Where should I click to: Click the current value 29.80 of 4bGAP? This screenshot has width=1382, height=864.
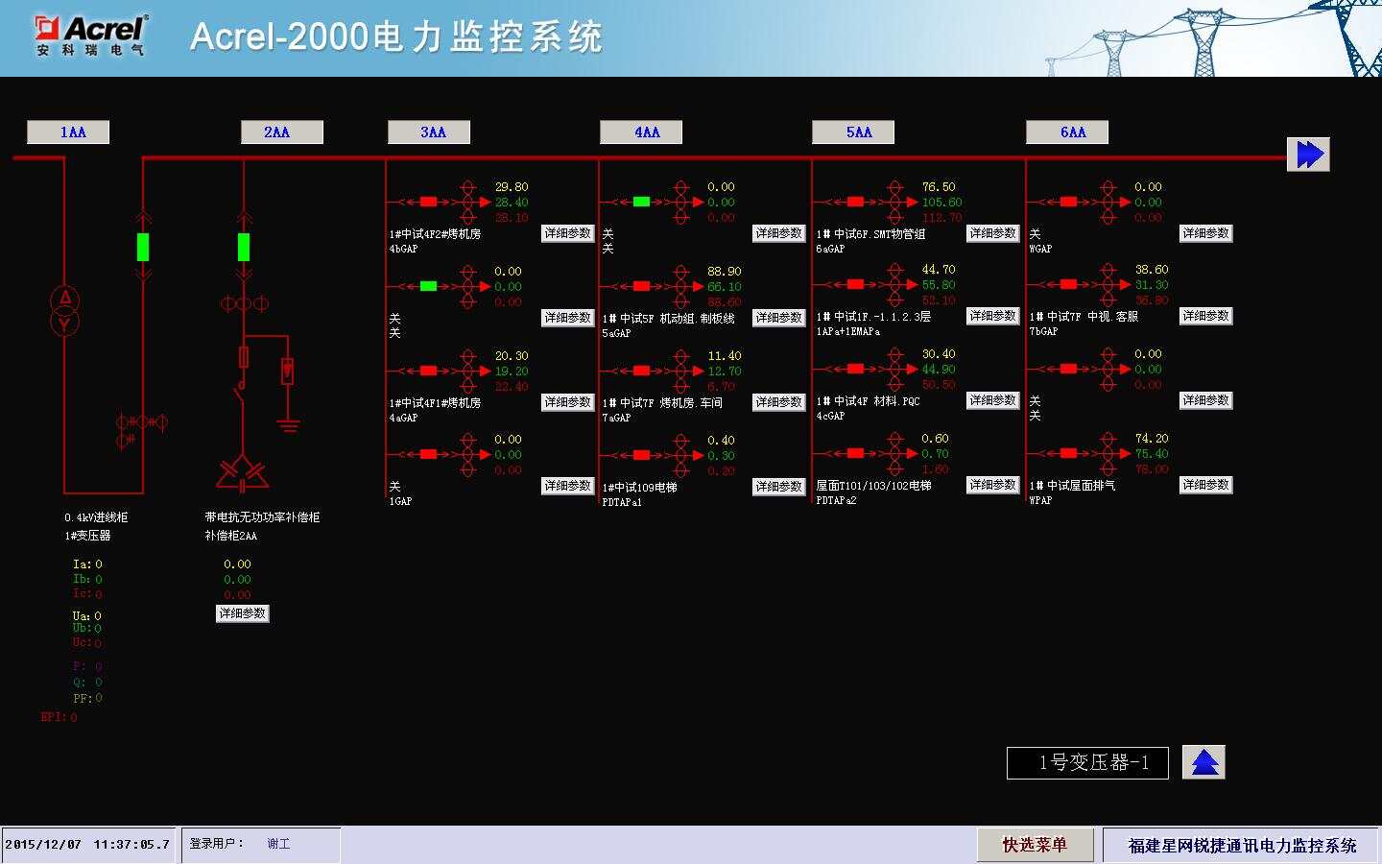pyautogui.click(x=512, y=187)
